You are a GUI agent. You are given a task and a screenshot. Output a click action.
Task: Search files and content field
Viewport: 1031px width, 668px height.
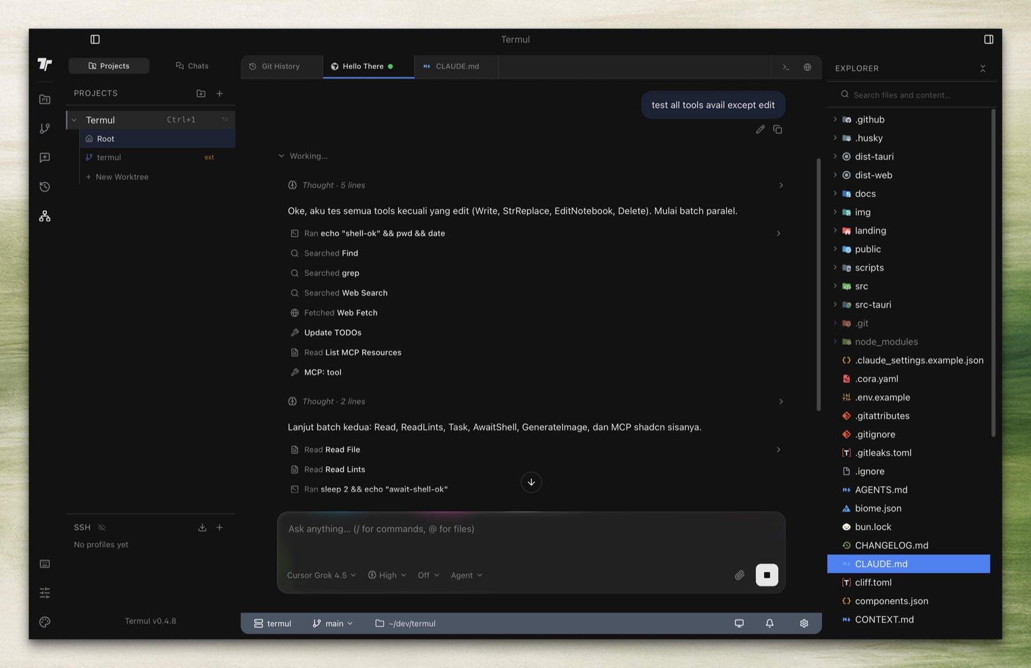point(912,95)
